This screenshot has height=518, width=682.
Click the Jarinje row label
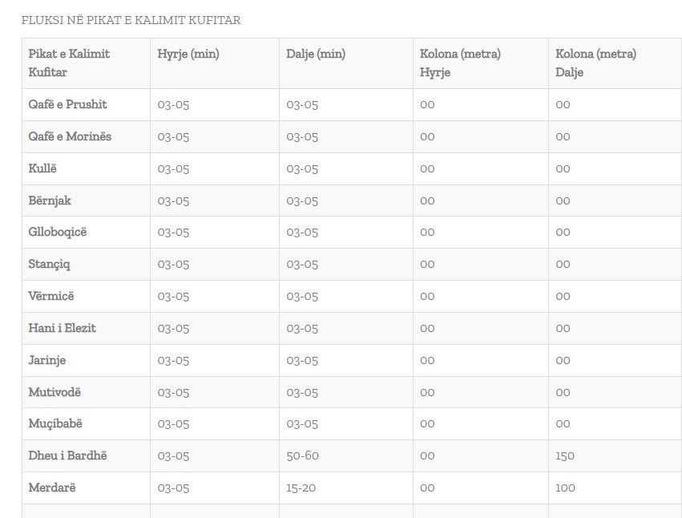(47, 360)
